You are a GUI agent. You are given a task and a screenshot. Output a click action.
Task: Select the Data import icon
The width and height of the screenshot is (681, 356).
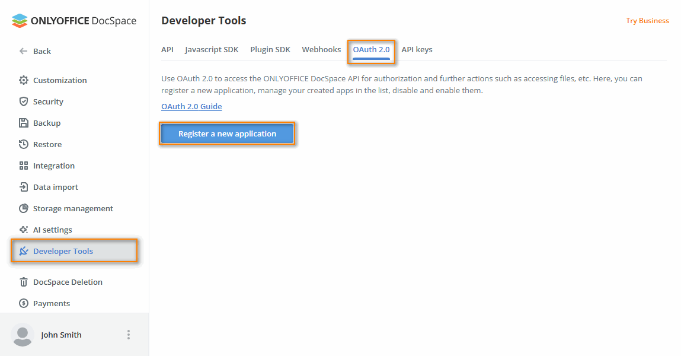tap(23, 187)
